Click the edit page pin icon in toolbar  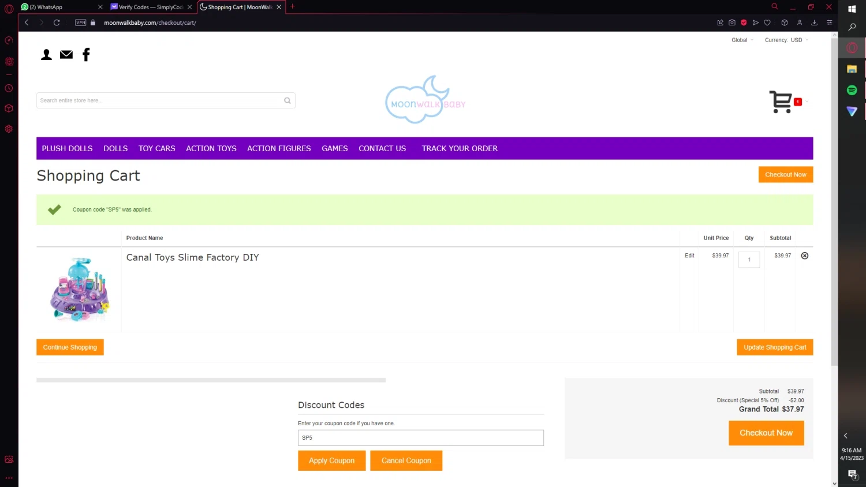tap(720, 23)
